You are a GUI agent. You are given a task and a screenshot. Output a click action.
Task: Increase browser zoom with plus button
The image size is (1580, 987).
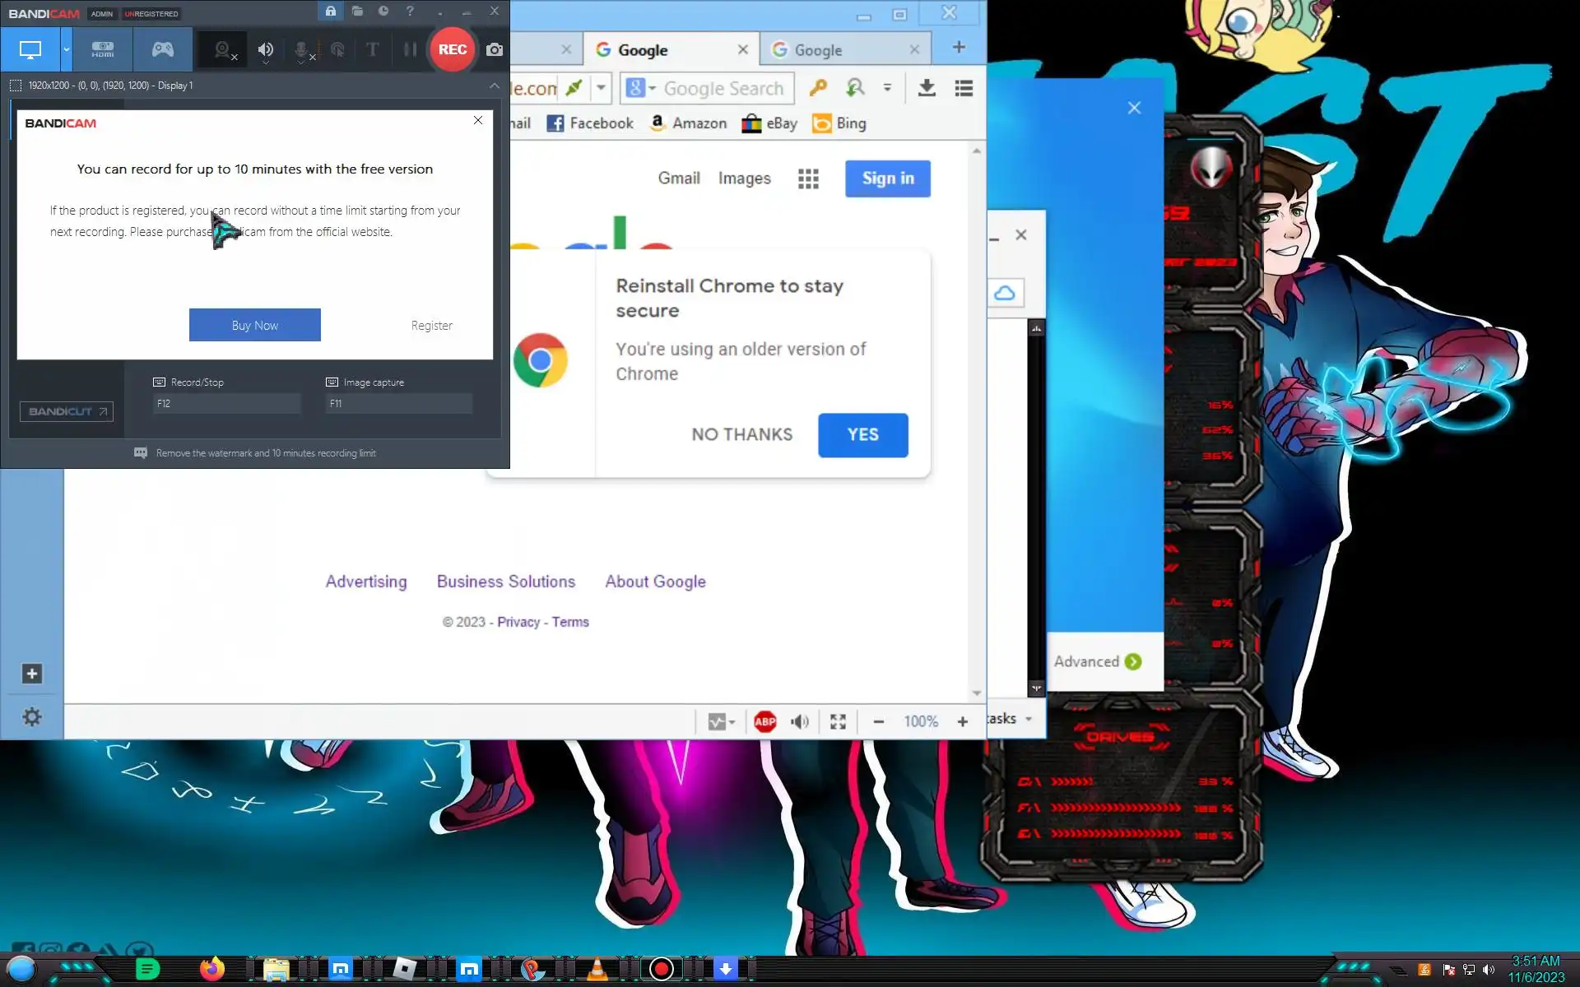pyautogui.click(x=962, y=721)
